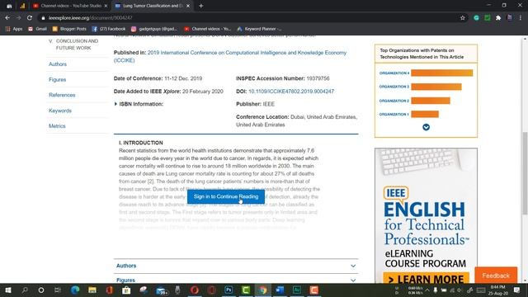Open the Feedback button
Screen dimensions: 528x297
pos(496,276)
